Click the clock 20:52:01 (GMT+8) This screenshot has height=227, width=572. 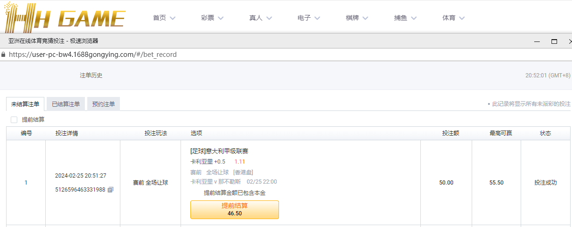[548, 76]
